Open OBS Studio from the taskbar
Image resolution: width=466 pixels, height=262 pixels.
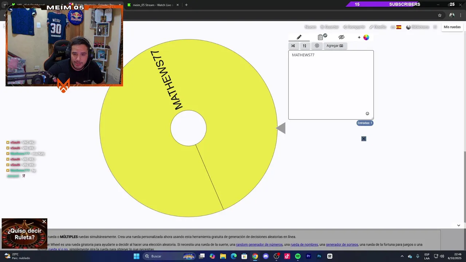(276, 256)
